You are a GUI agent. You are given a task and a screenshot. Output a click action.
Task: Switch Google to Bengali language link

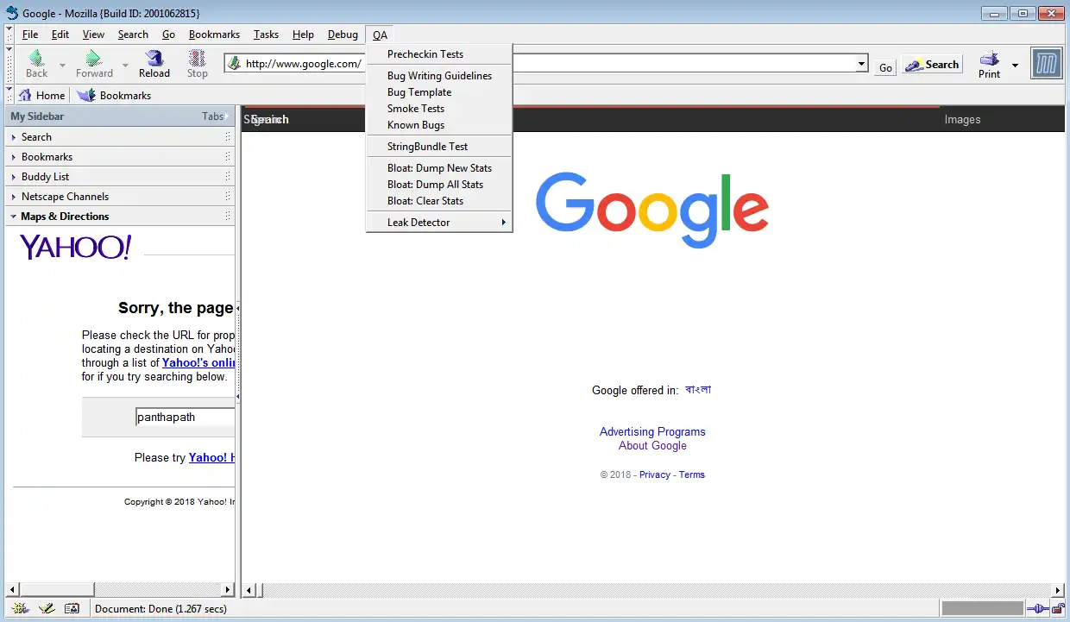[698, 390]
